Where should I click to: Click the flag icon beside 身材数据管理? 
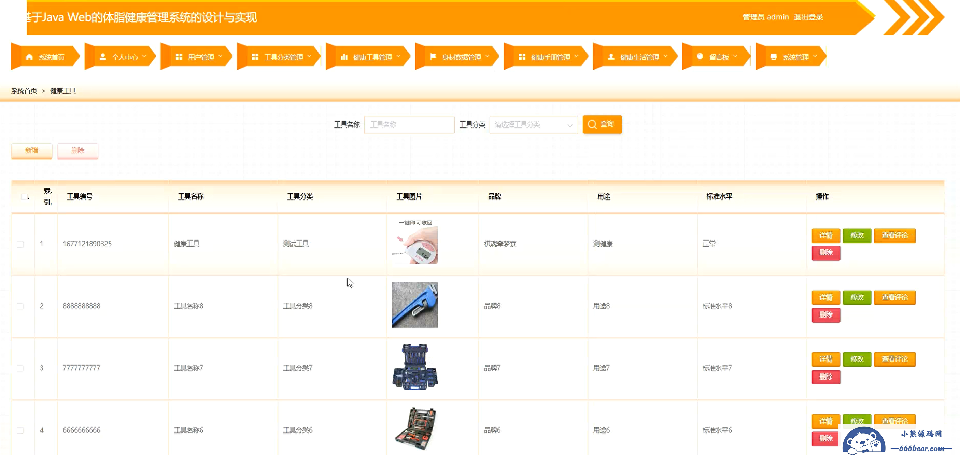point(433,57)
